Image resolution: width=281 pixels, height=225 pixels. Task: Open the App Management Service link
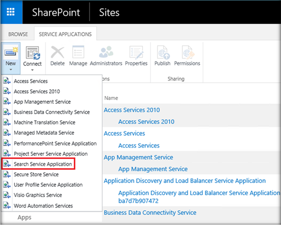tap(138, 157)
